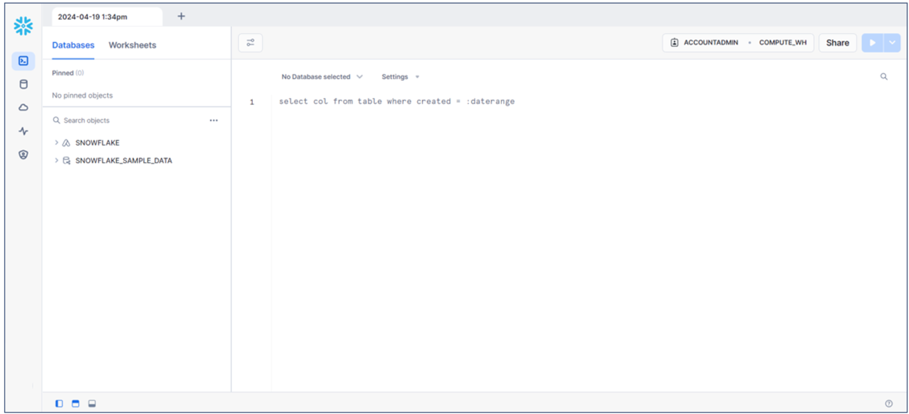Toggle the top editor pane visibility
Image resolution: width=909 pixels, height=414 pixels.
[x=75, y=403]
